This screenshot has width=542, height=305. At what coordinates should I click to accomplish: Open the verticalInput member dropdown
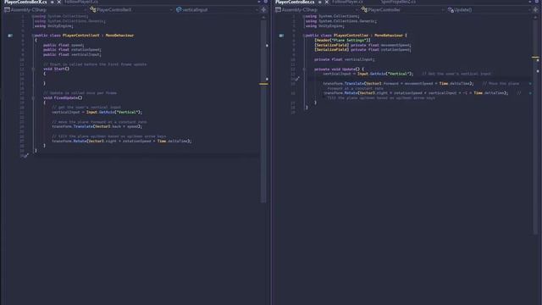[217, 9]
